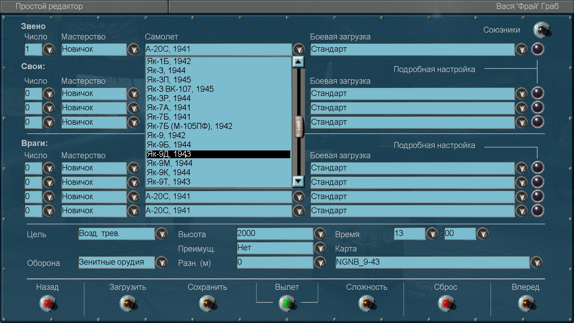Open detailed setup for player flight loadout
Screen dimensions: 574x323
(x=537, y=49)
